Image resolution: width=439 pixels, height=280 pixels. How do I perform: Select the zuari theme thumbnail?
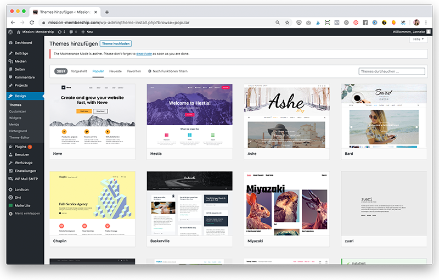point(384,203)
